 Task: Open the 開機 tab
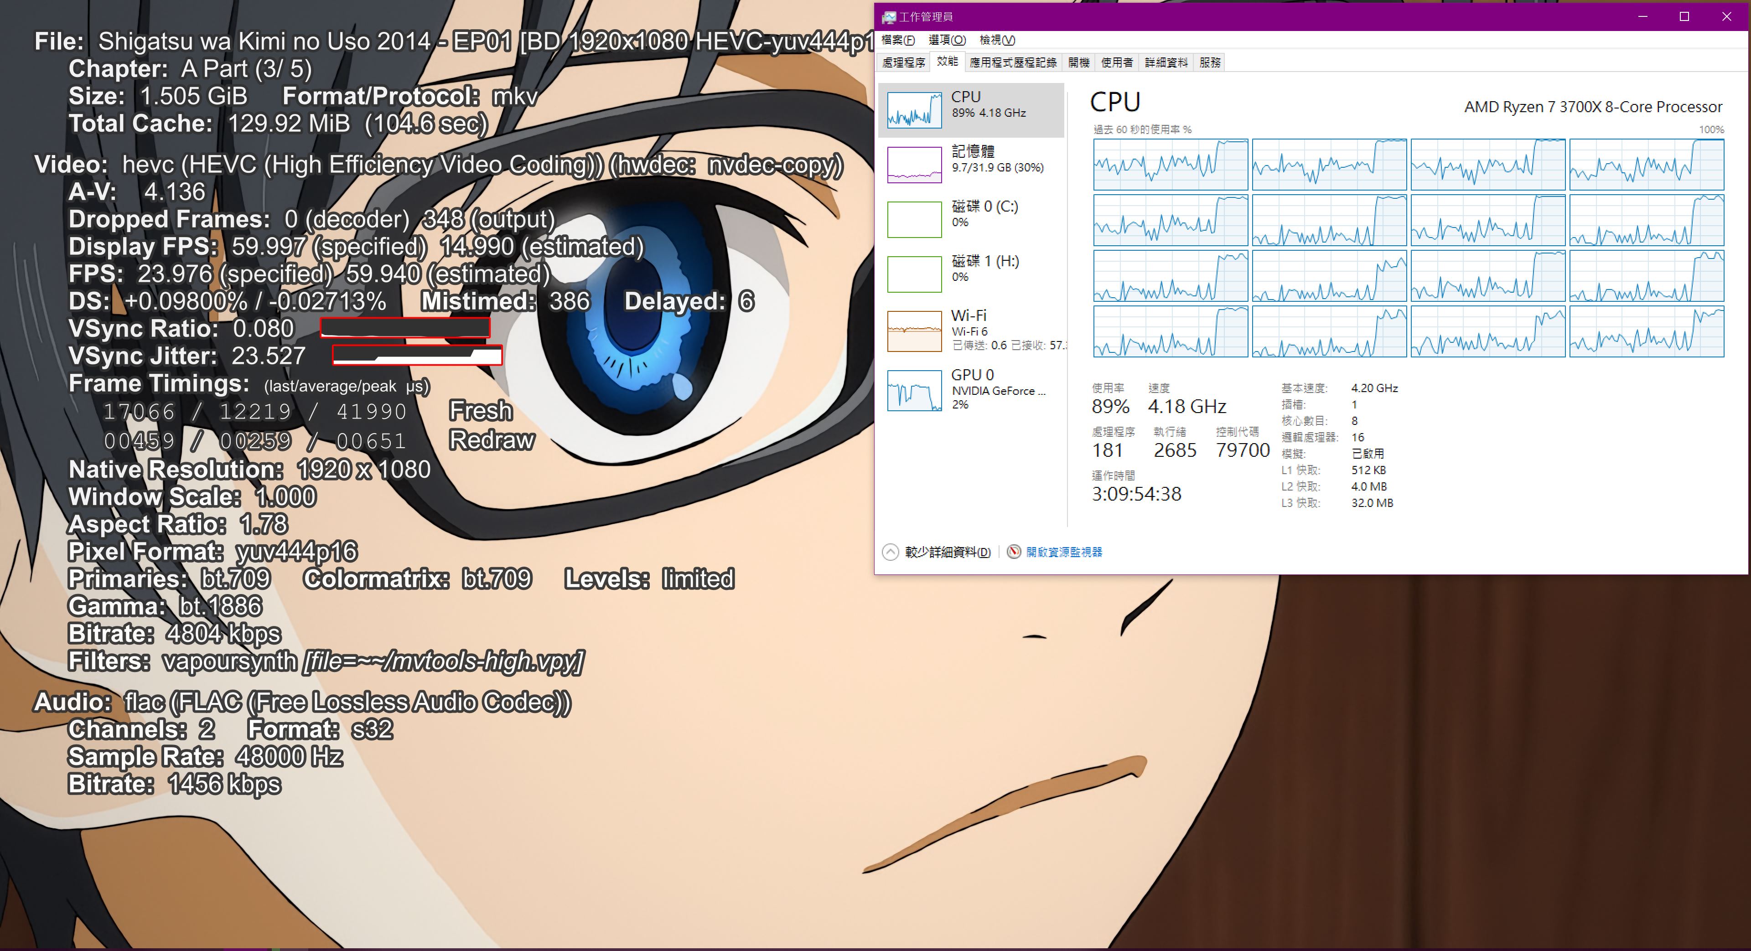[x=1079, y=62]
